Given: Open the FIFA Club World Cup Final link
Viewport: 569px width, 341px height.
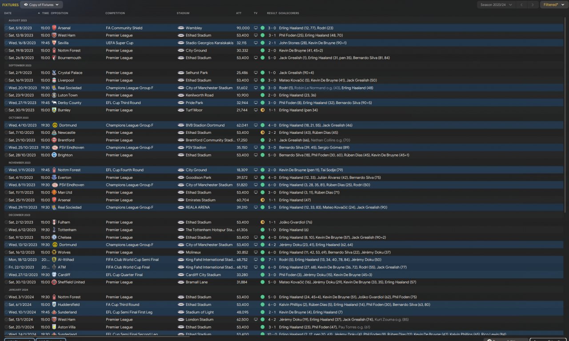Looking at the screenshot, I should 128,267.
